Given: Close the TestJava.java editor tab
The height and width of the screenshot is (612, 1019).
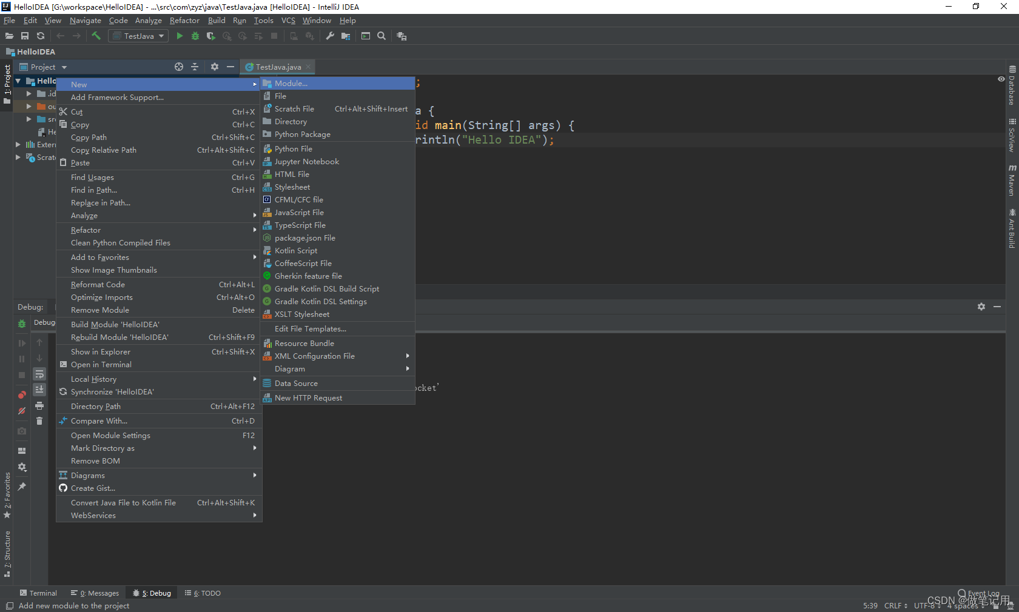Looking at the screenshot, I should tap(308, 67).
